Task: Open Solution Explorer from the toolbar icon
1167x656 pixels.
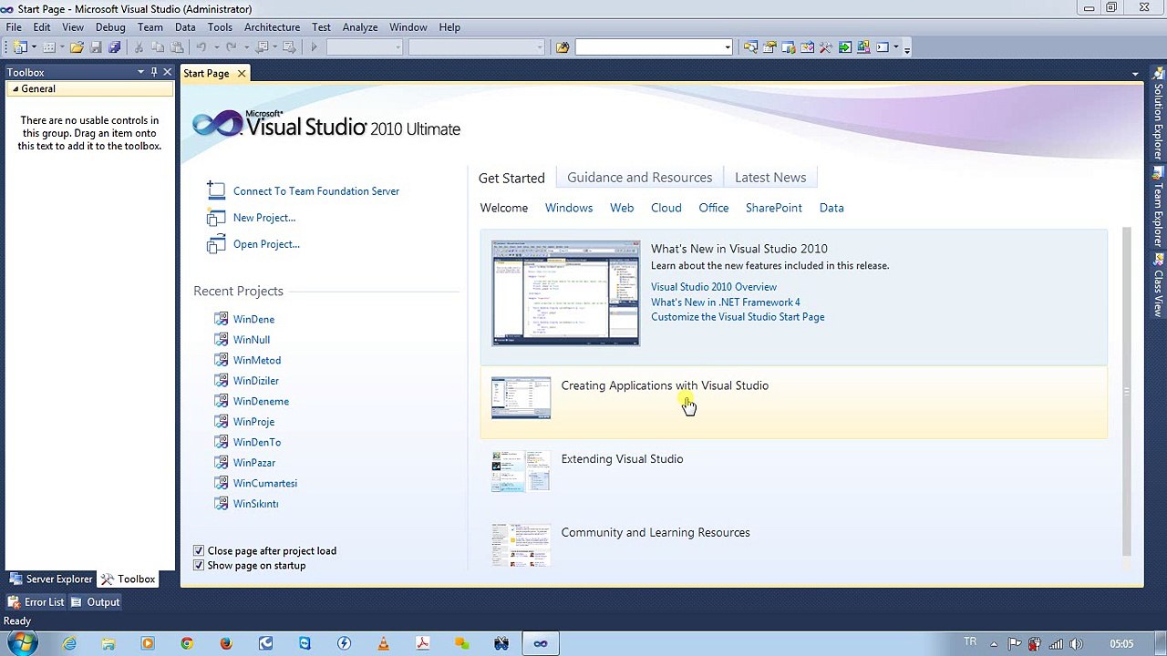Action: pyautogui.click(x=750, y=47)
